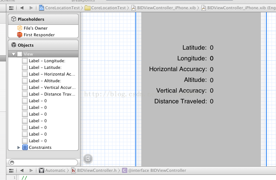The width and height of the screenshot is (276, 180).
Task: Select CoreLocationTest project in jump bar
Action: (62, 8)
